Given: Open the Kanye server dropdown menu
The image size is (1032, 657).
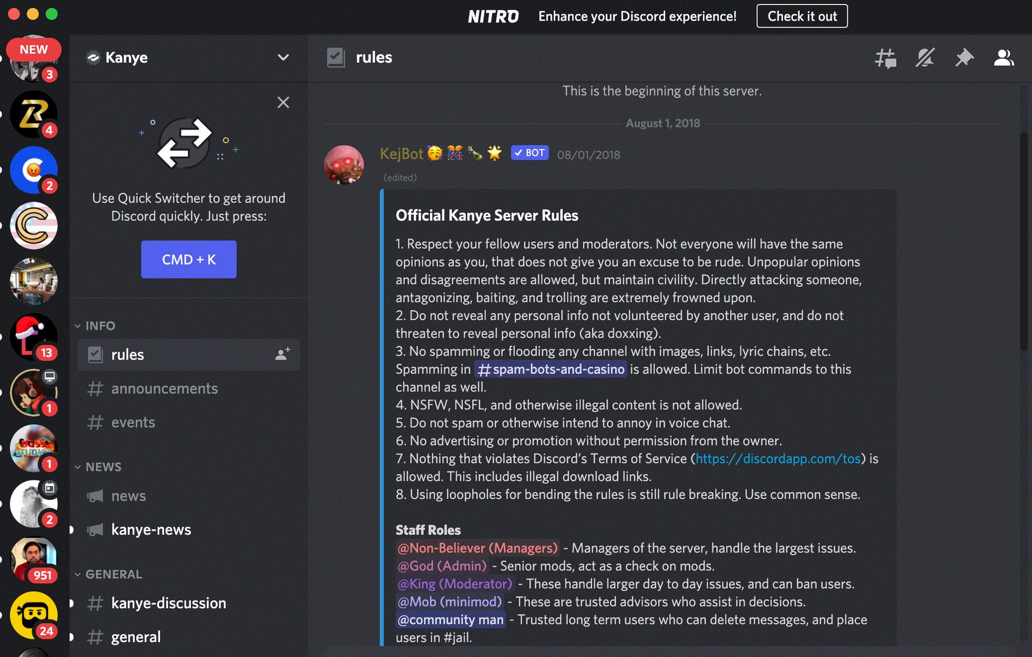Looking at the screenshot, I should pos(283,57).
